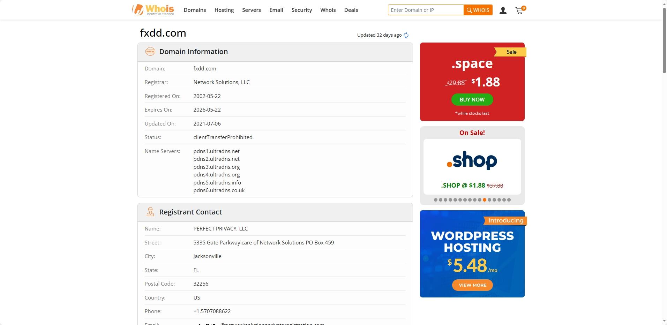Open the Domains menu

(195, 10)
